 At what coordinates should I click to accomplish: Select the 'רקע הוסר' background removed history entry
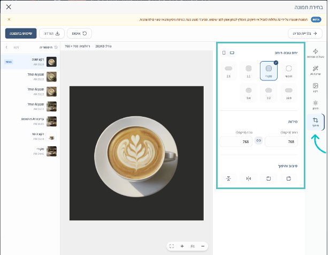(30, 136)
